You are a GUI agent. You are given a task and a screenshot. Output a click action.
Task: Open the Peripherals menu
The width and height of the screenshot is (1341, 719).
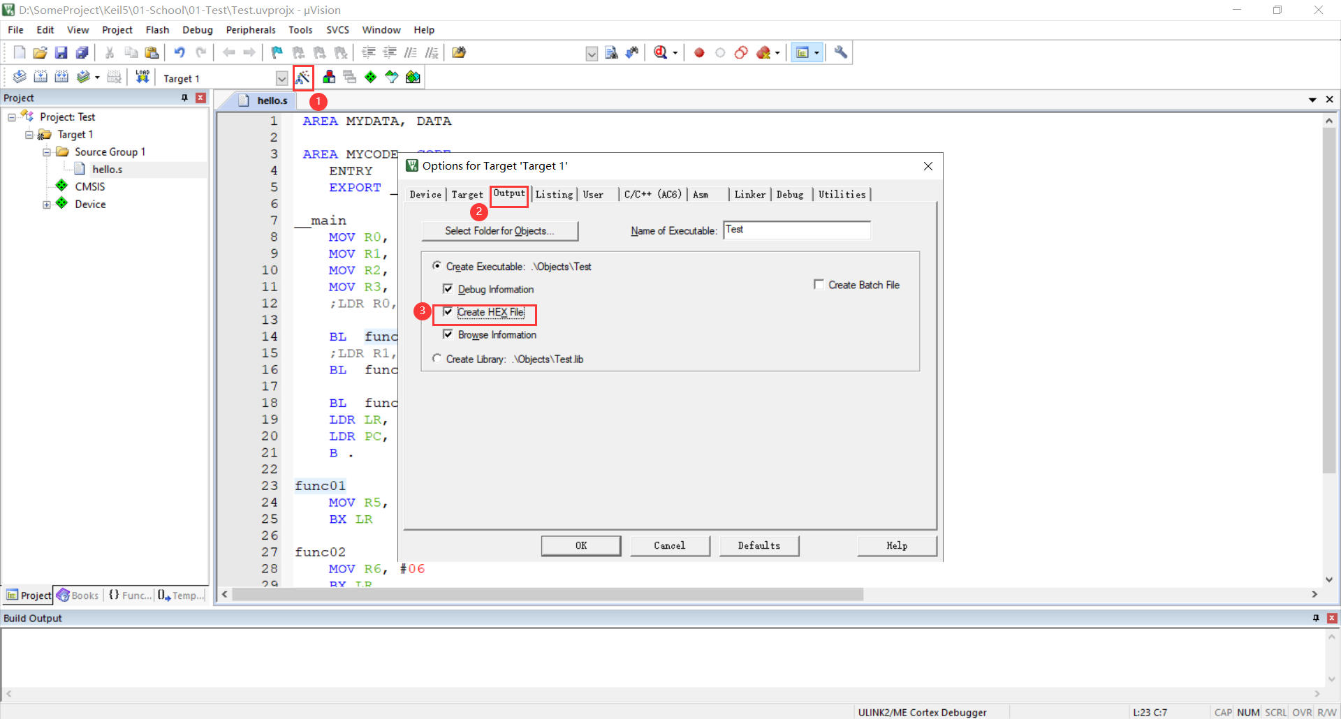pyautogui.click(x=251, y=30)
